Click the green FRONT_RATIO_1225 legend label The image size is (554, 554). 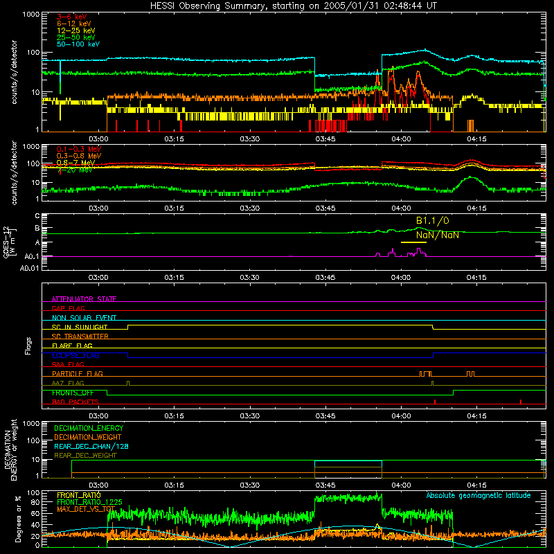click(x=89, y=502)
